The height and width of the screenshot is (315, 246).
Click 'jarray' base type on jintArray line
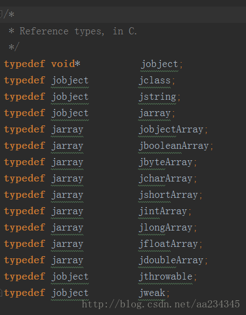[67, 211]
